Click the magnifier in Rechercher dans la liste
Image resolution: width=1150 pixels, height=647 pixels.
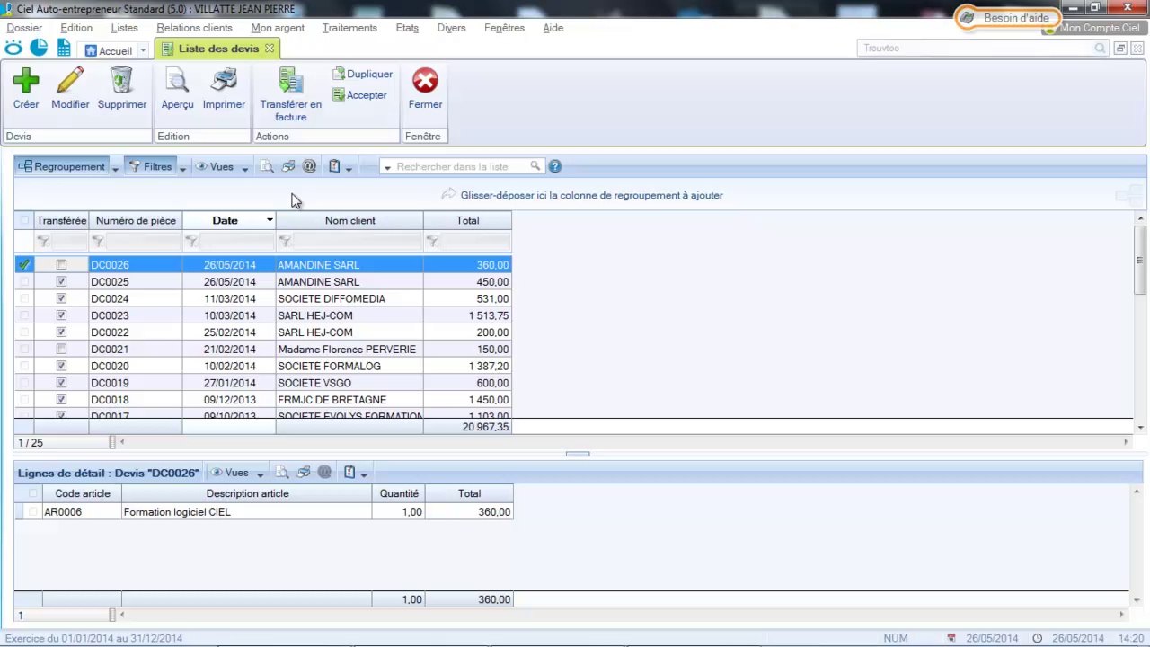click(x=535, y=166)
